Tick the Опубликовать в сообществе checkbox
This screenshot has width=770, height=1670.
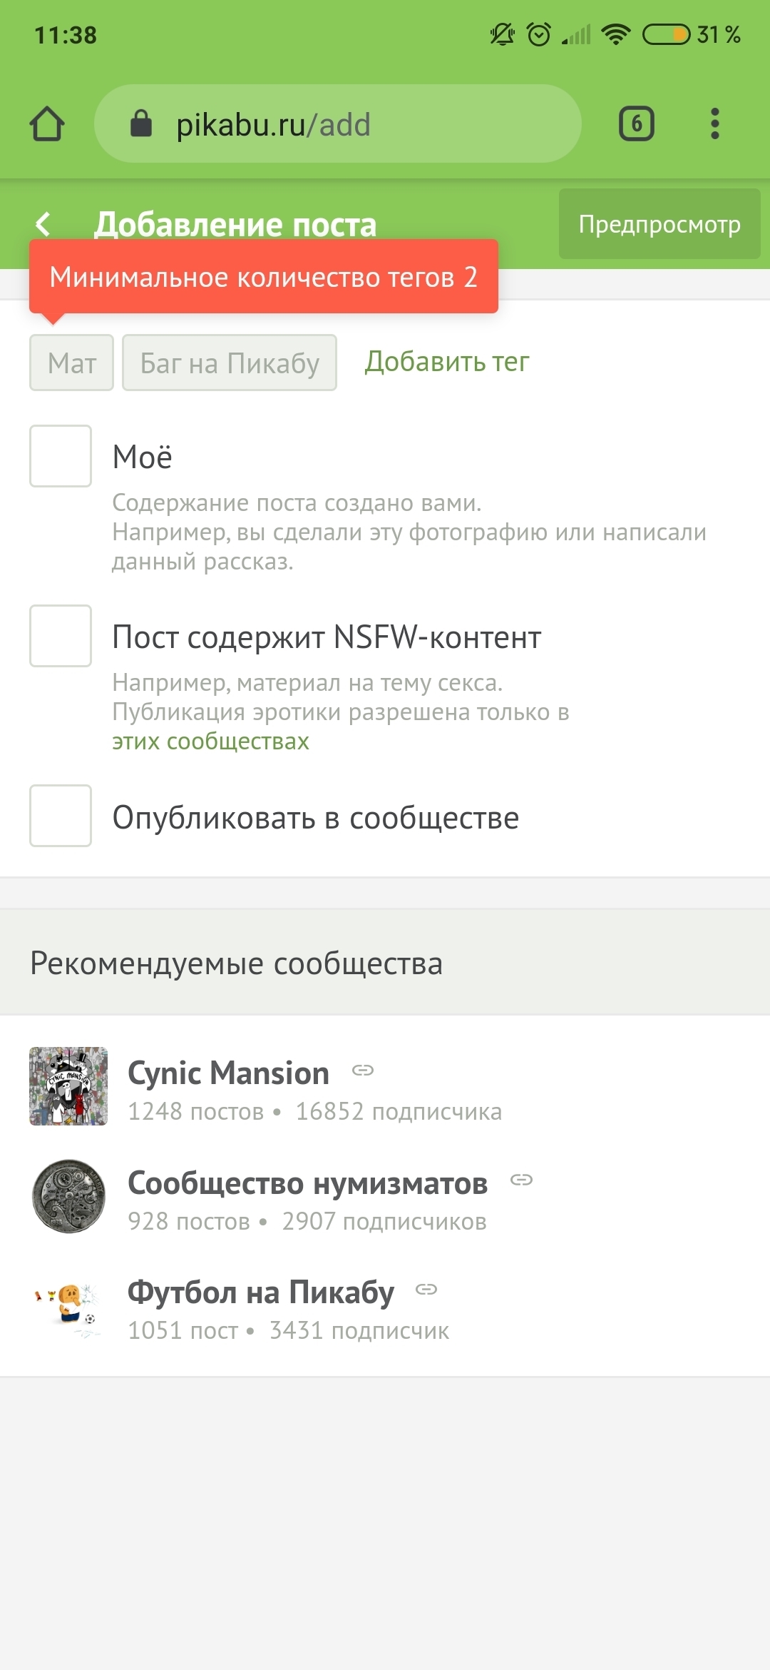tap(61, 816)
